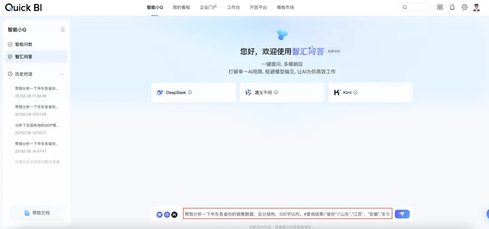The image size is (489, 229).
Task: Show Kimi info icon details
Action: (355, 92)
